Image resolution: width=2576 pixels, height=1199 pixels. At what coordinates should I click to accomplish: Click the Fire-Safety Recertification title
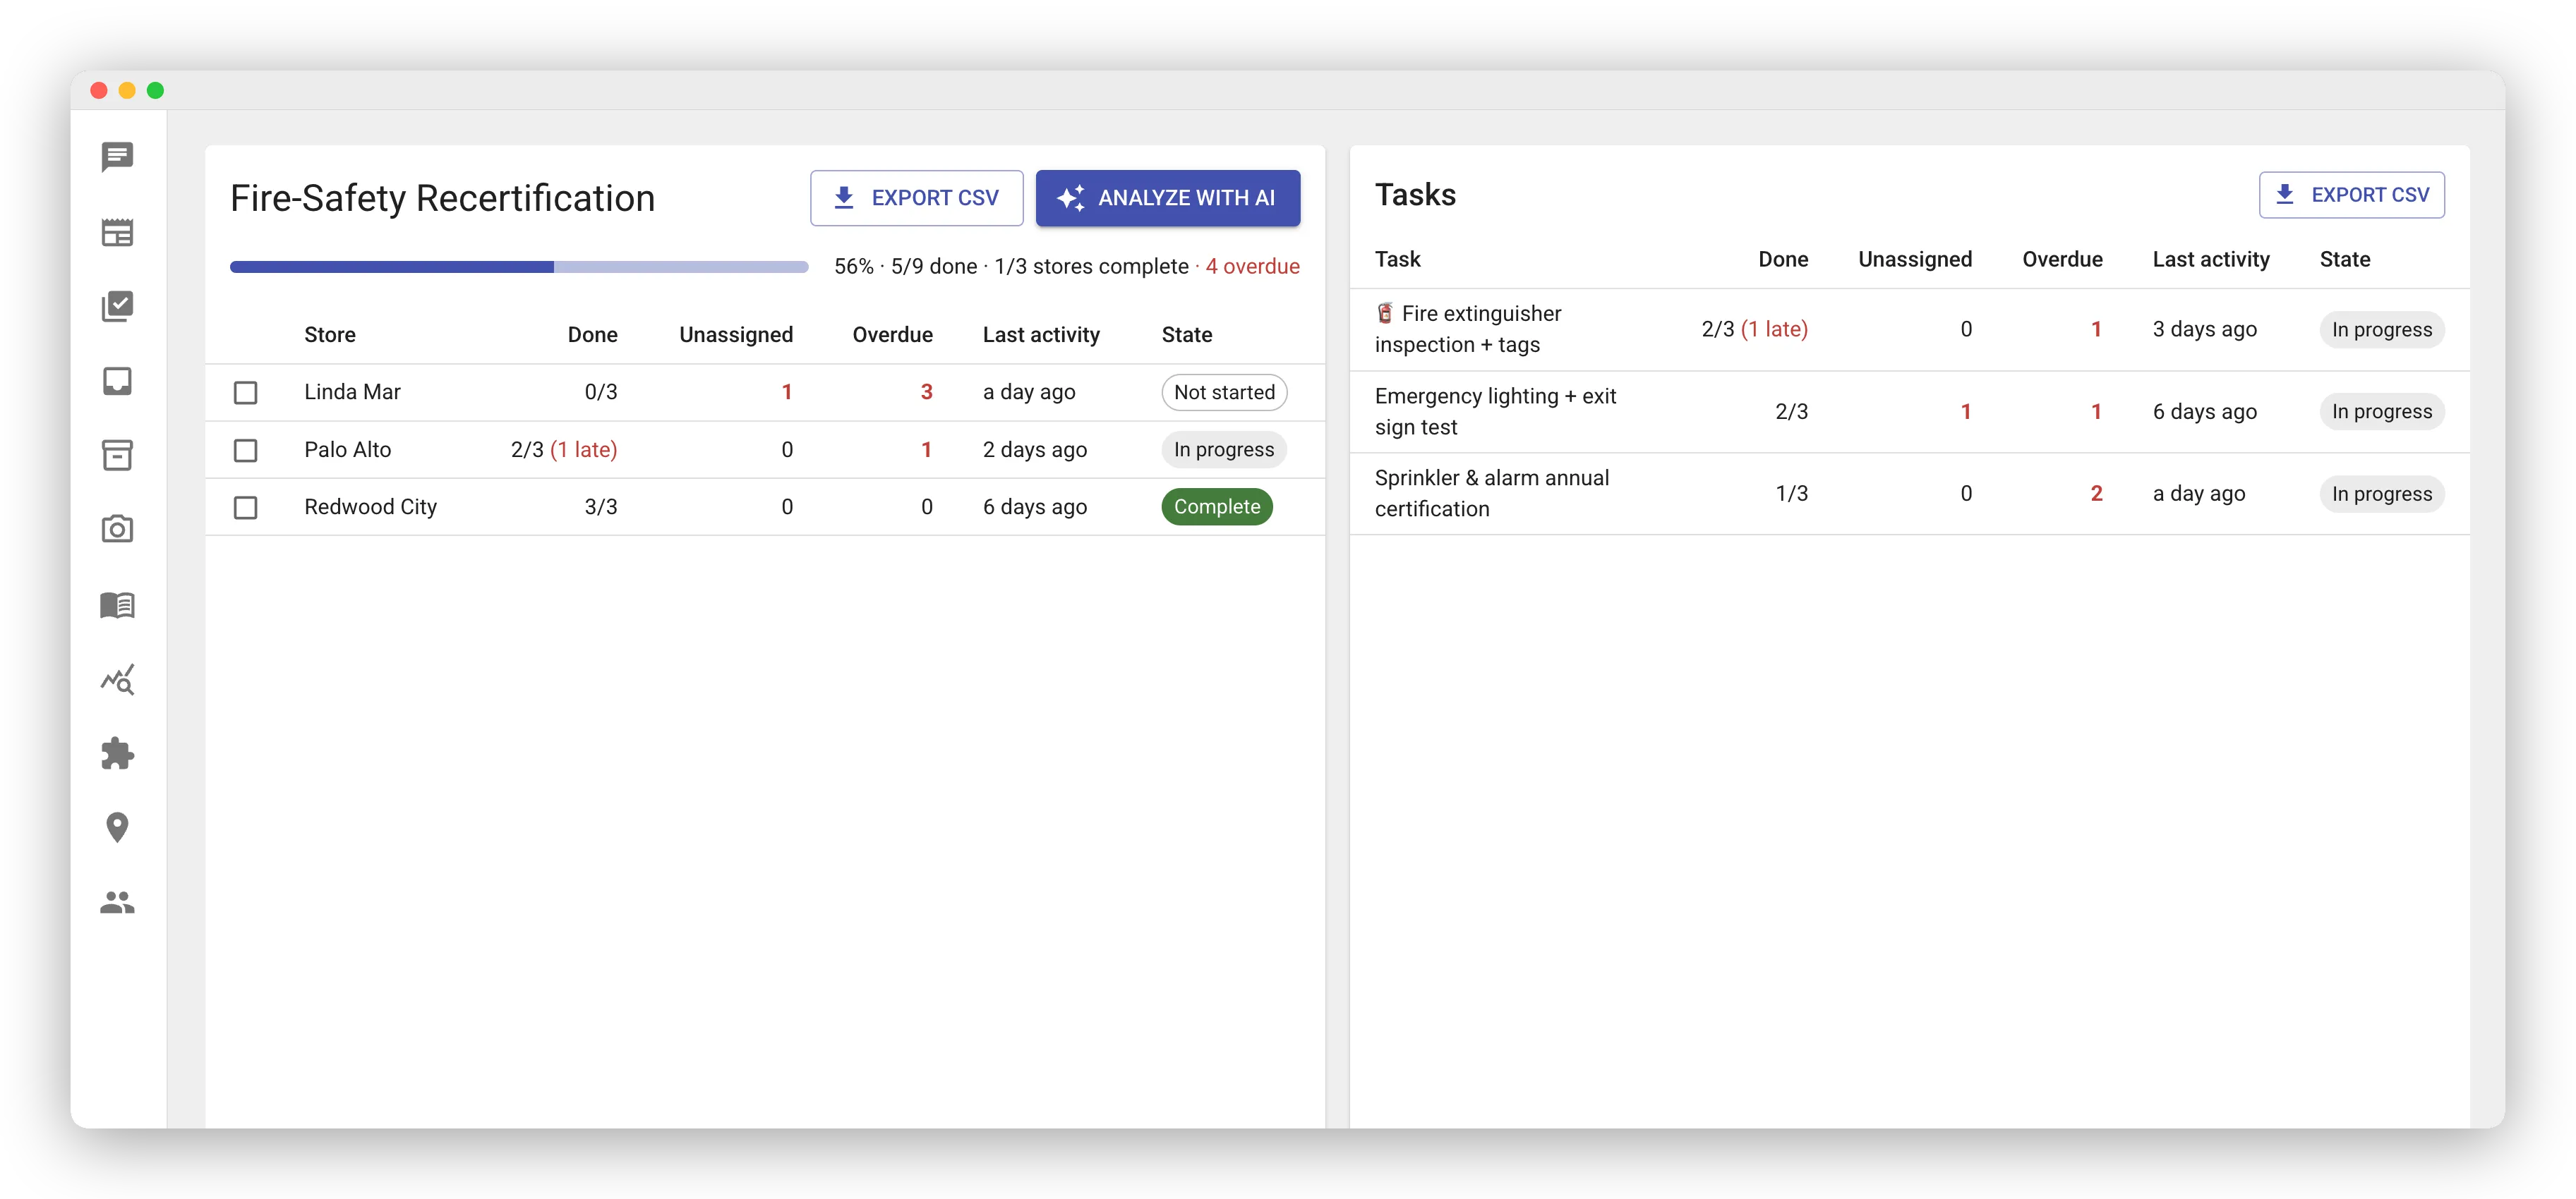(442, 199)
